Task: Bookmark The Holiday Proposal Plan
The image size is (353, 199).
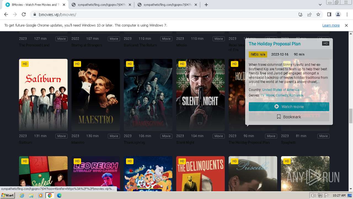Action: 289,117
